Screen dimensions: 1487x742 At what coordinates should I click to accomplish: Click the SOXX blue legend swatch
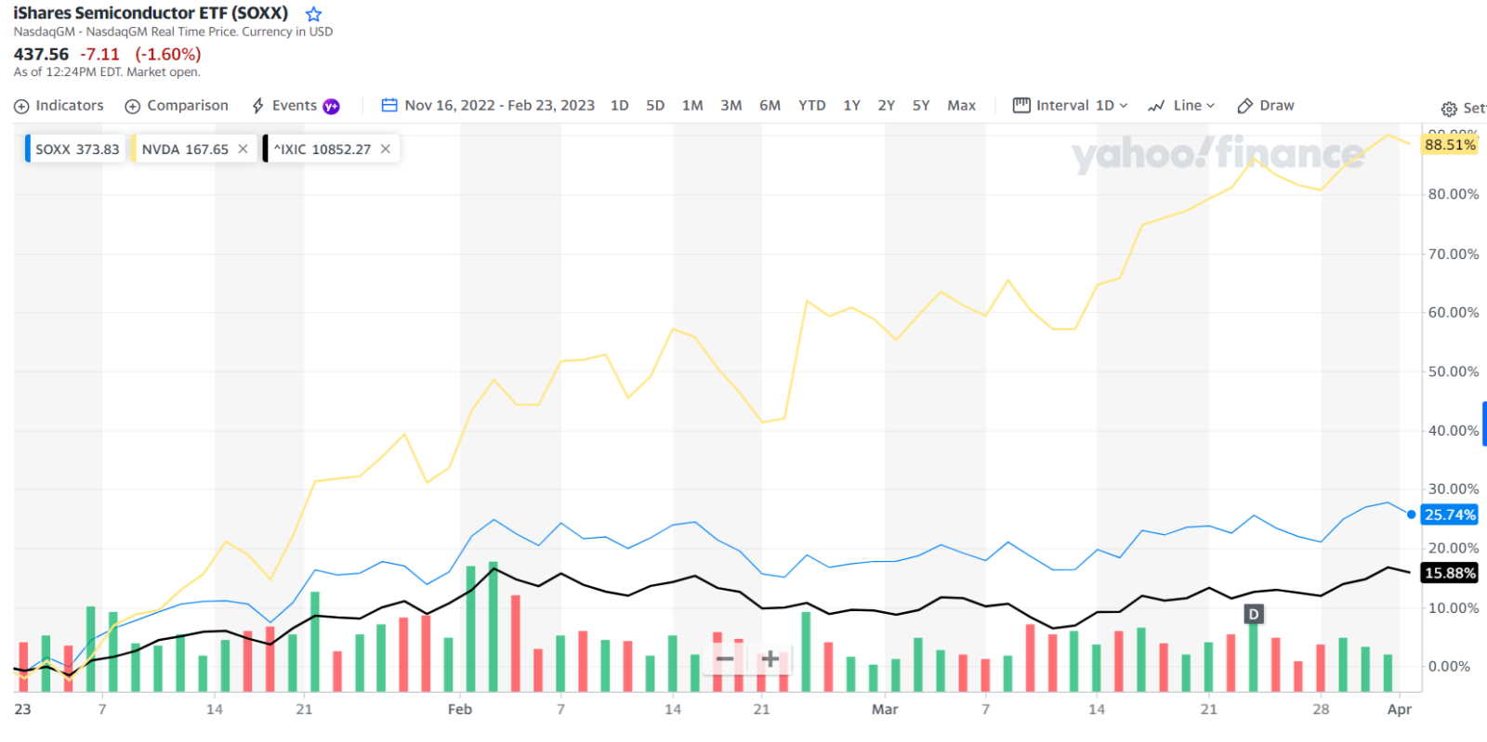28,149
